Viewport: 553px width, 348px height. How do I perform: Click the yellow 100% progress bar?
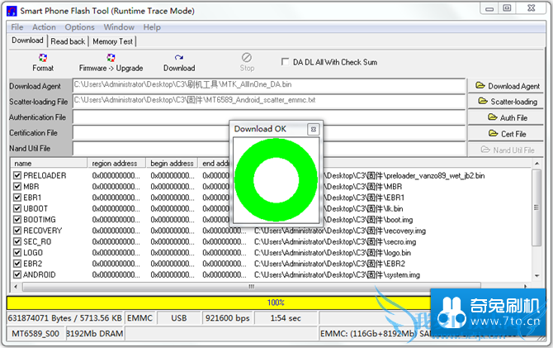pyautogui.click(x=276, y=303)
